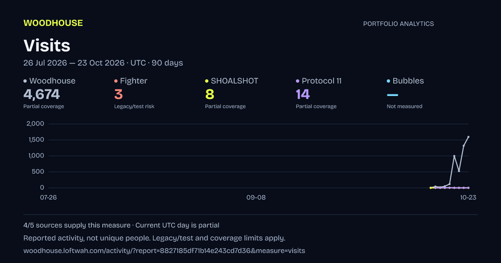Click the 09-08 x-axis label
The height and width of the screenshot is (263, 501).
point(256,198)
